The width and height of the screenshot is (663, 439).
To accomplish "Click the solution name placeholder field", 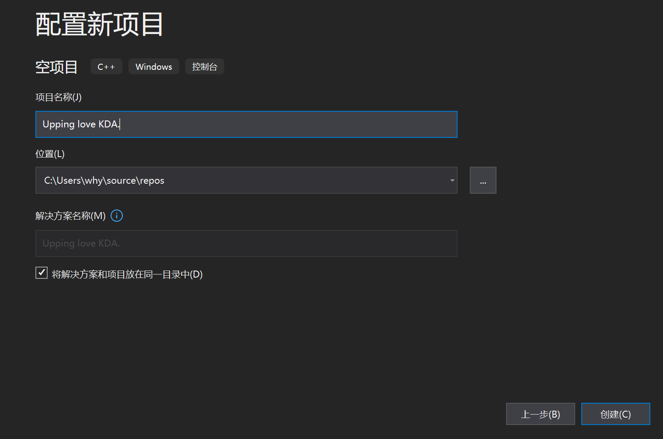I will (x=246, y=243).
